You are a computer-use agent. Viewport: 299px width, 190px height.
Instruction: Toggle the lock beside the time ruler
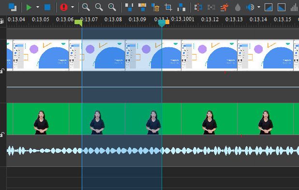2,21
